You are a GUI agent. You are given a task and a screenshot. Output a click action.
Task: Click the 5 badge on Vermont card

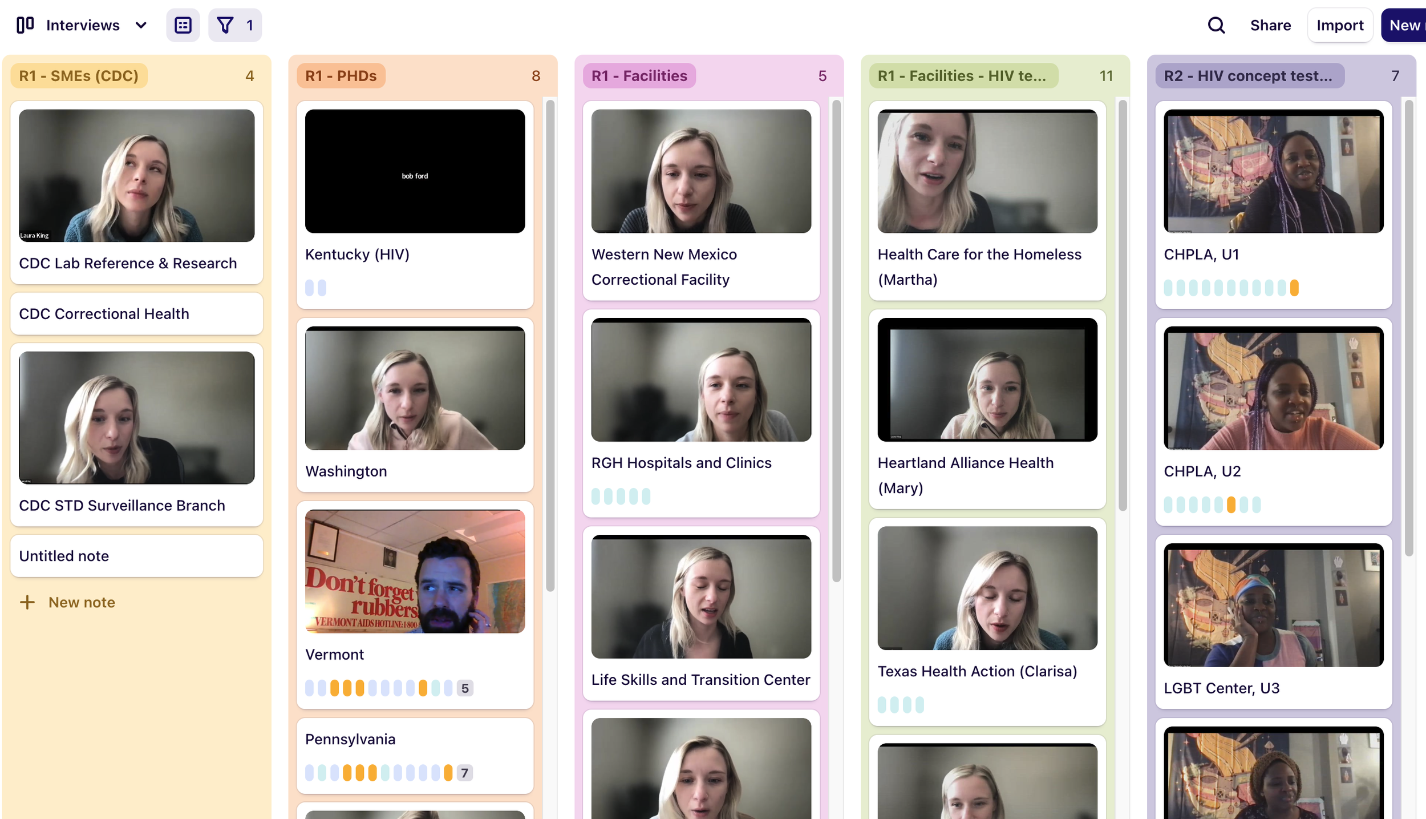point(465,688)
